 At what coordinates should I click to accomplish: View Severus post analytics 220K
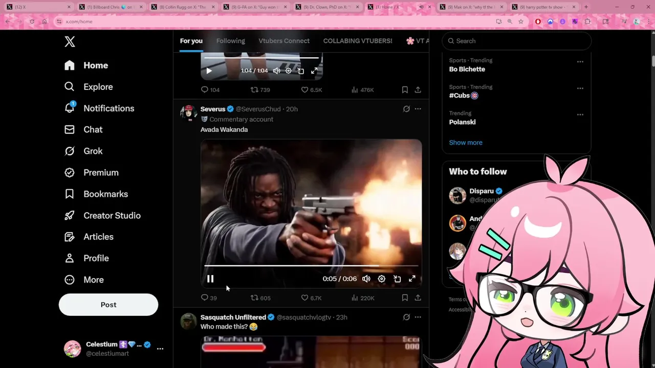362,298
